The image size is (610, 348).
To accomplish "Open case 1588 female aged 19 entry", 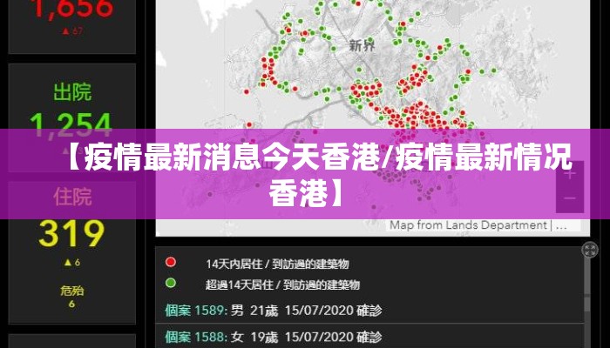I will pos(369,337).
